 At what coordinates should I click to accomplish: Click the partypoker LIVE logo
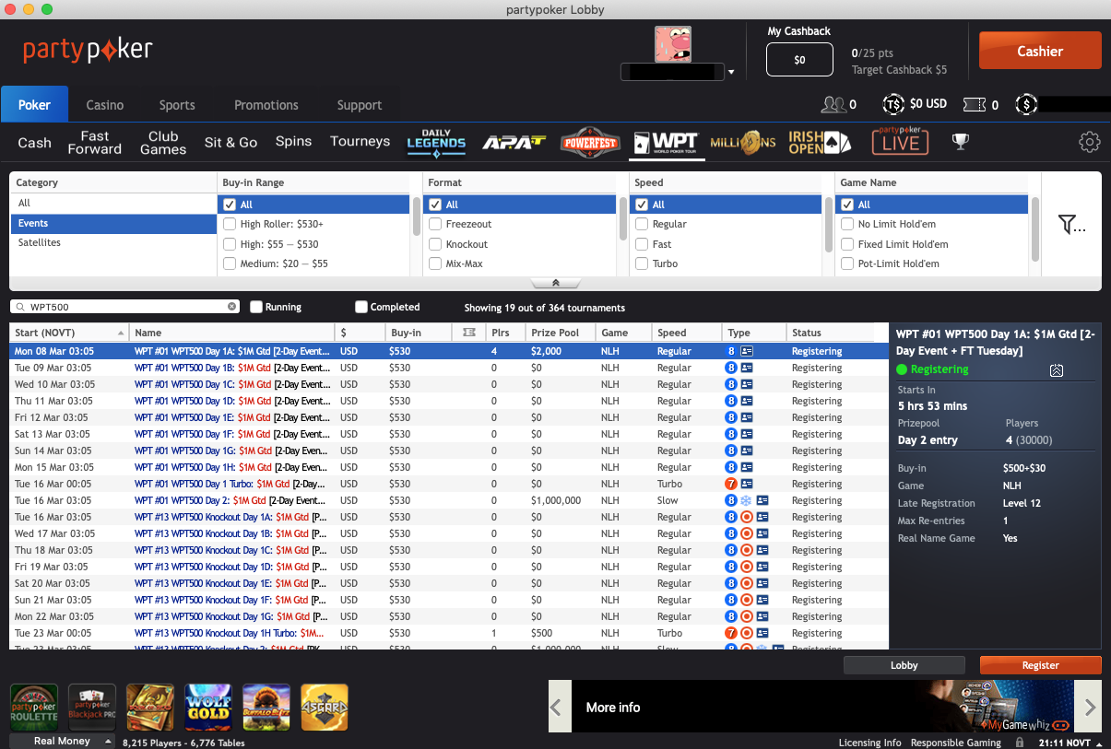pyautogui.click(x=900, y=142)
